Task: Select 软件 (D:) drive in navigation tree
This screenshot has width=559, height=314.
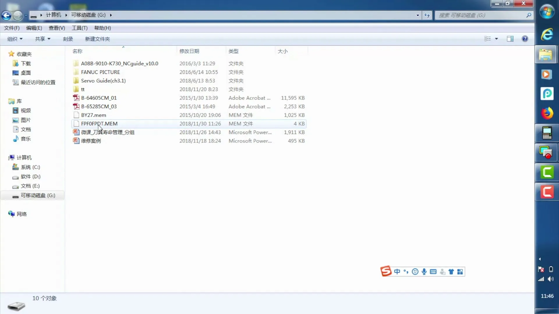Action: click(30, 176)
